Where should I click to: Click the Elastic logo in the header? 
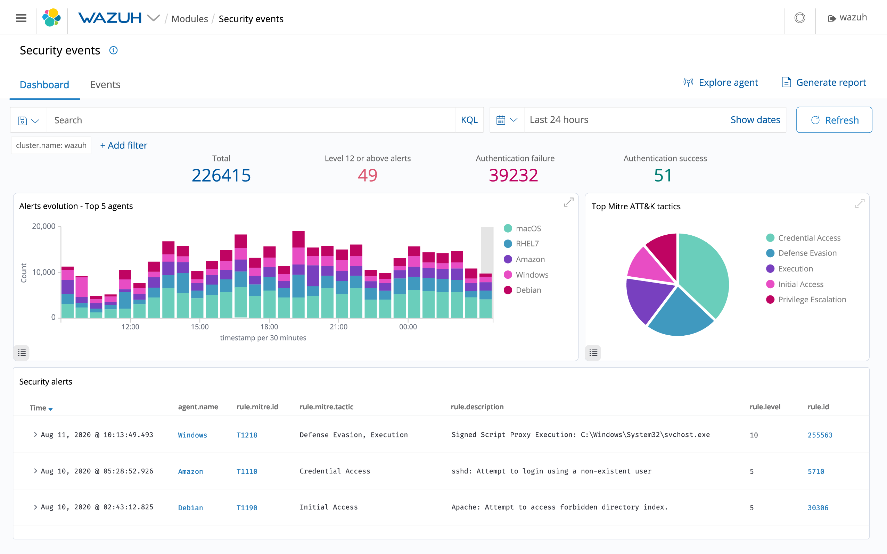pyautogui.click(x=51, y=17)
